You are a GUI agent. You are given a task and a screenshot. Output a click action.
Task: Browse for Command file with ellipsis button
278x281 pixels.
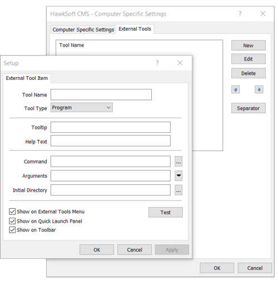(178, 162)
